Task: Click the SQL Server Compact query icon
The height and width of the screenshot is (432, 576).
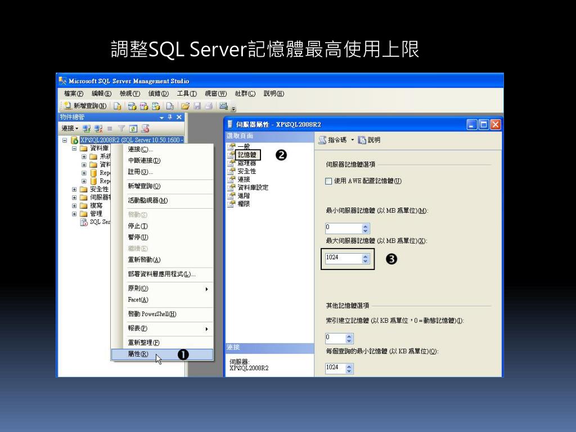Action: [170, 106]
